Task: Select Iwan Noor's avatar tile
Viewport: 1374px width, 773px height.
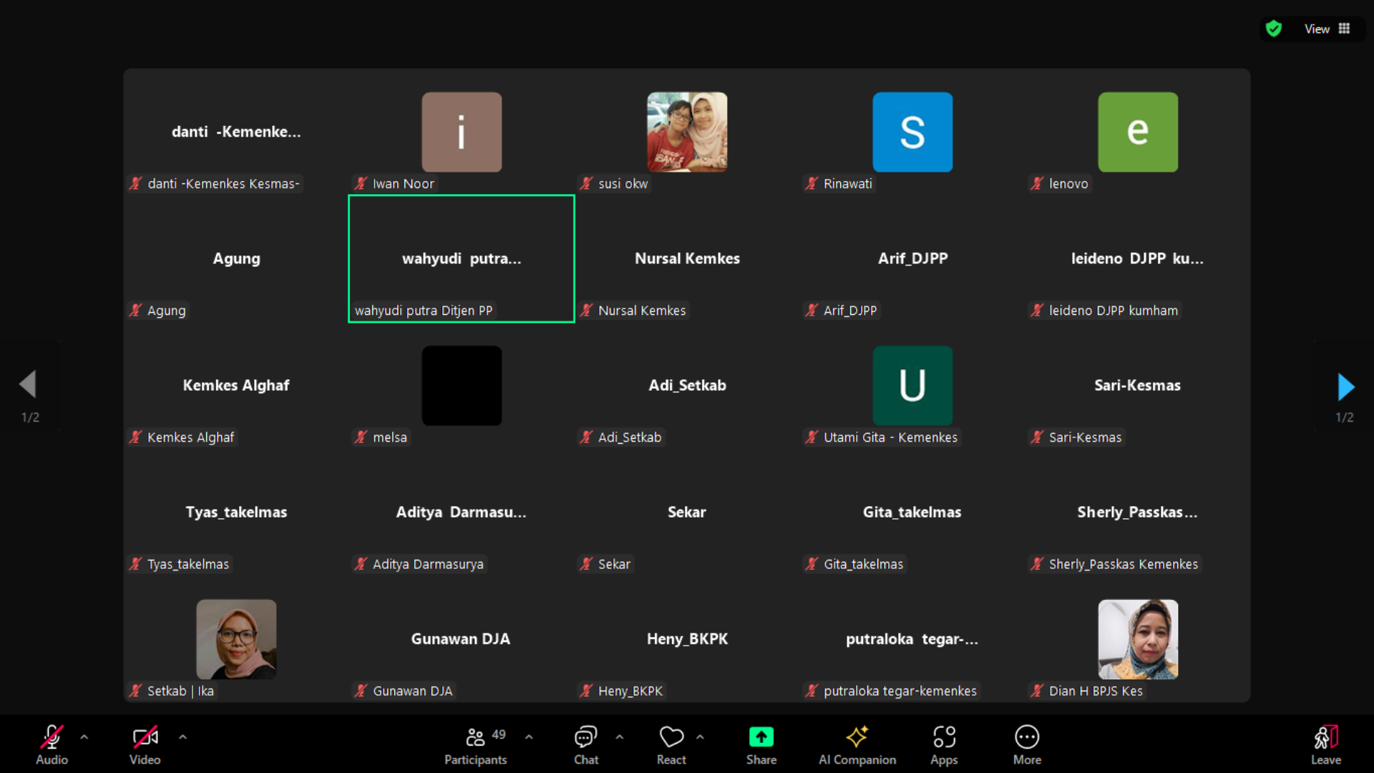Action: click(462, 132)
